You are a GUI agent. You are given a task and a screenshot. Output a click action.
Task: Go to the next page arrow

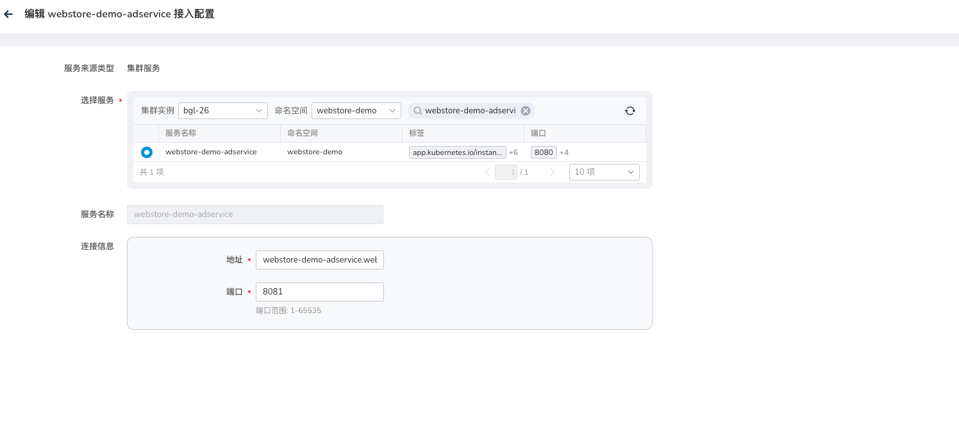tap(552, 172)
